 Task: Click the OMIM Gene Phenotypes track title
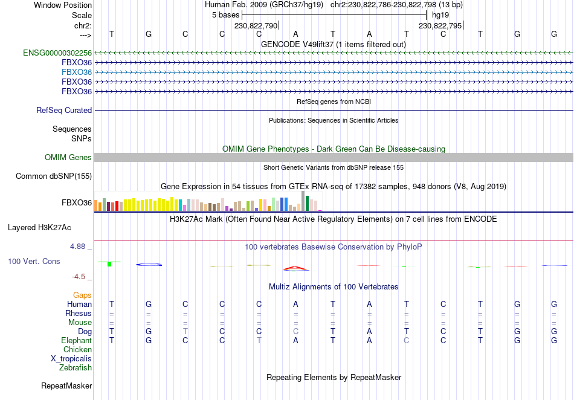334,149
